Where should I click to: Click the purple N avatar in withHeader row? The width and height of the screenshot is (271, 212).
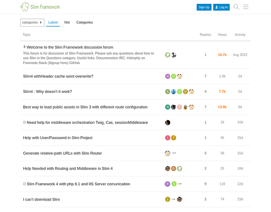click(168, 76)
